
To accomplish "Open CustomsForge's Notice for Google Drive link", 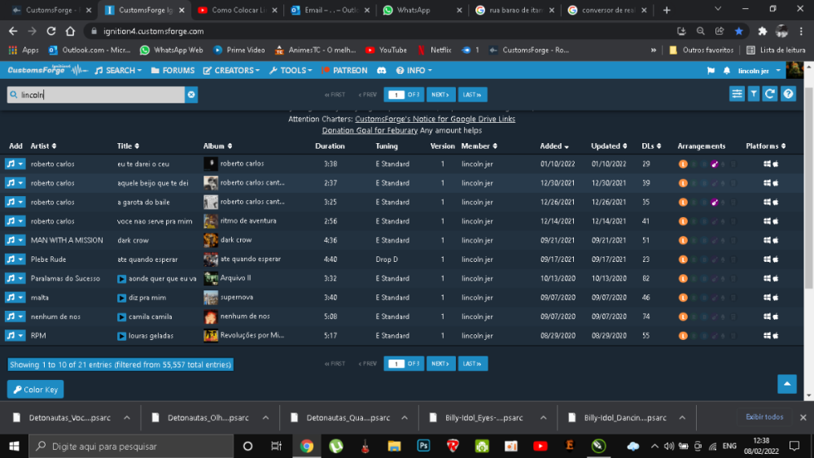I will pyautogui.click(x=435, y=119).
